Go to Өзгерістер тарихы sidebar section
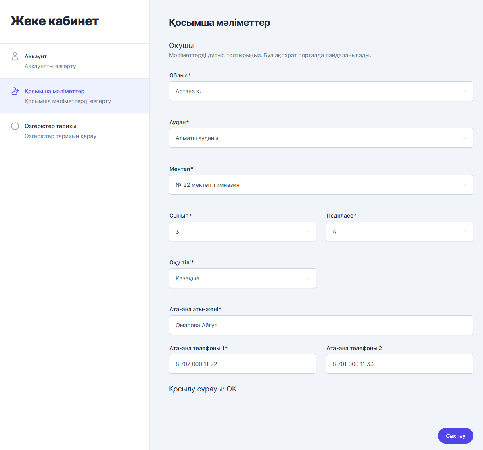The width and height of the screenshot is (483, 450). pyautogui.click(x=50, y=126)
